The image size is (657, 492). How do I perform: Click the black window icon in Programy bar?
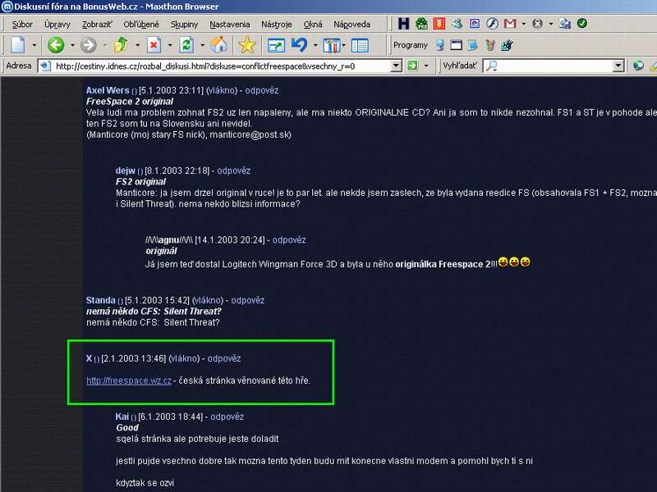coord(457,45)
